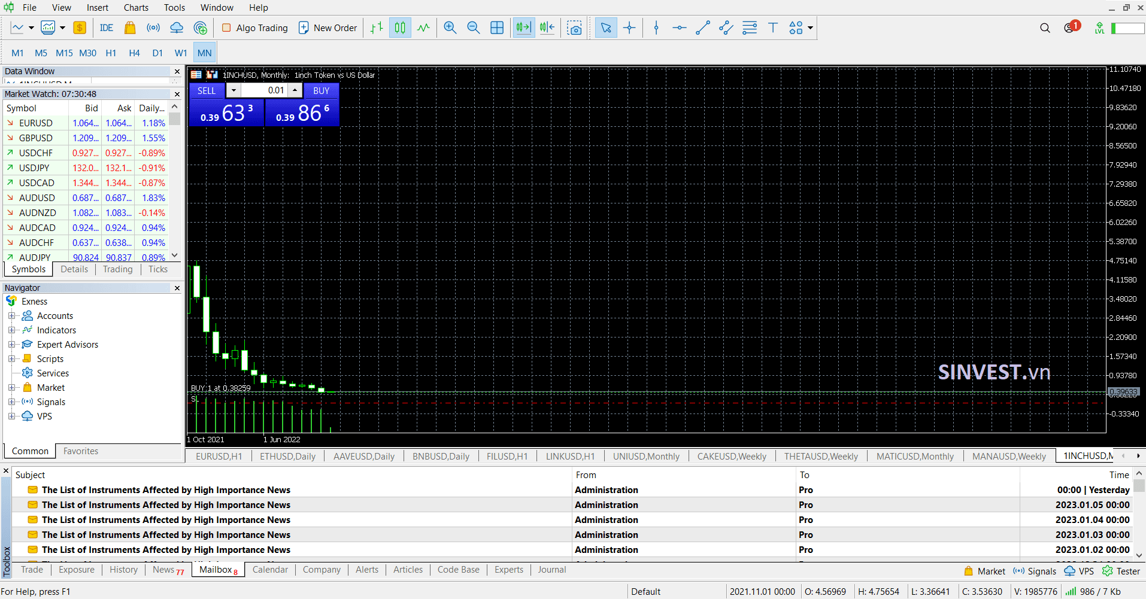This screenshot has width=1146, height=599.
Task: Expand the Accounts tree node
Action: (11, 315)
